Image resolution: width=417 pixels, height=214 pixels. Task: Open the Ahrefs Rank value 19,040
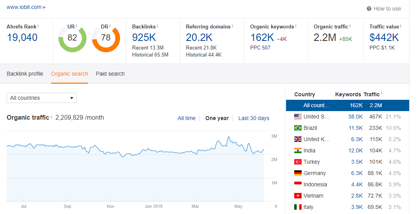click(x=22, y=37)
